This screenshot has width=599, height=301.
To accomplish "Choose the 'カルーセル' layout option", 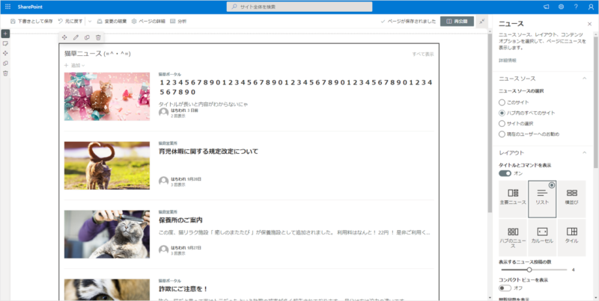I will coord(543,237).
